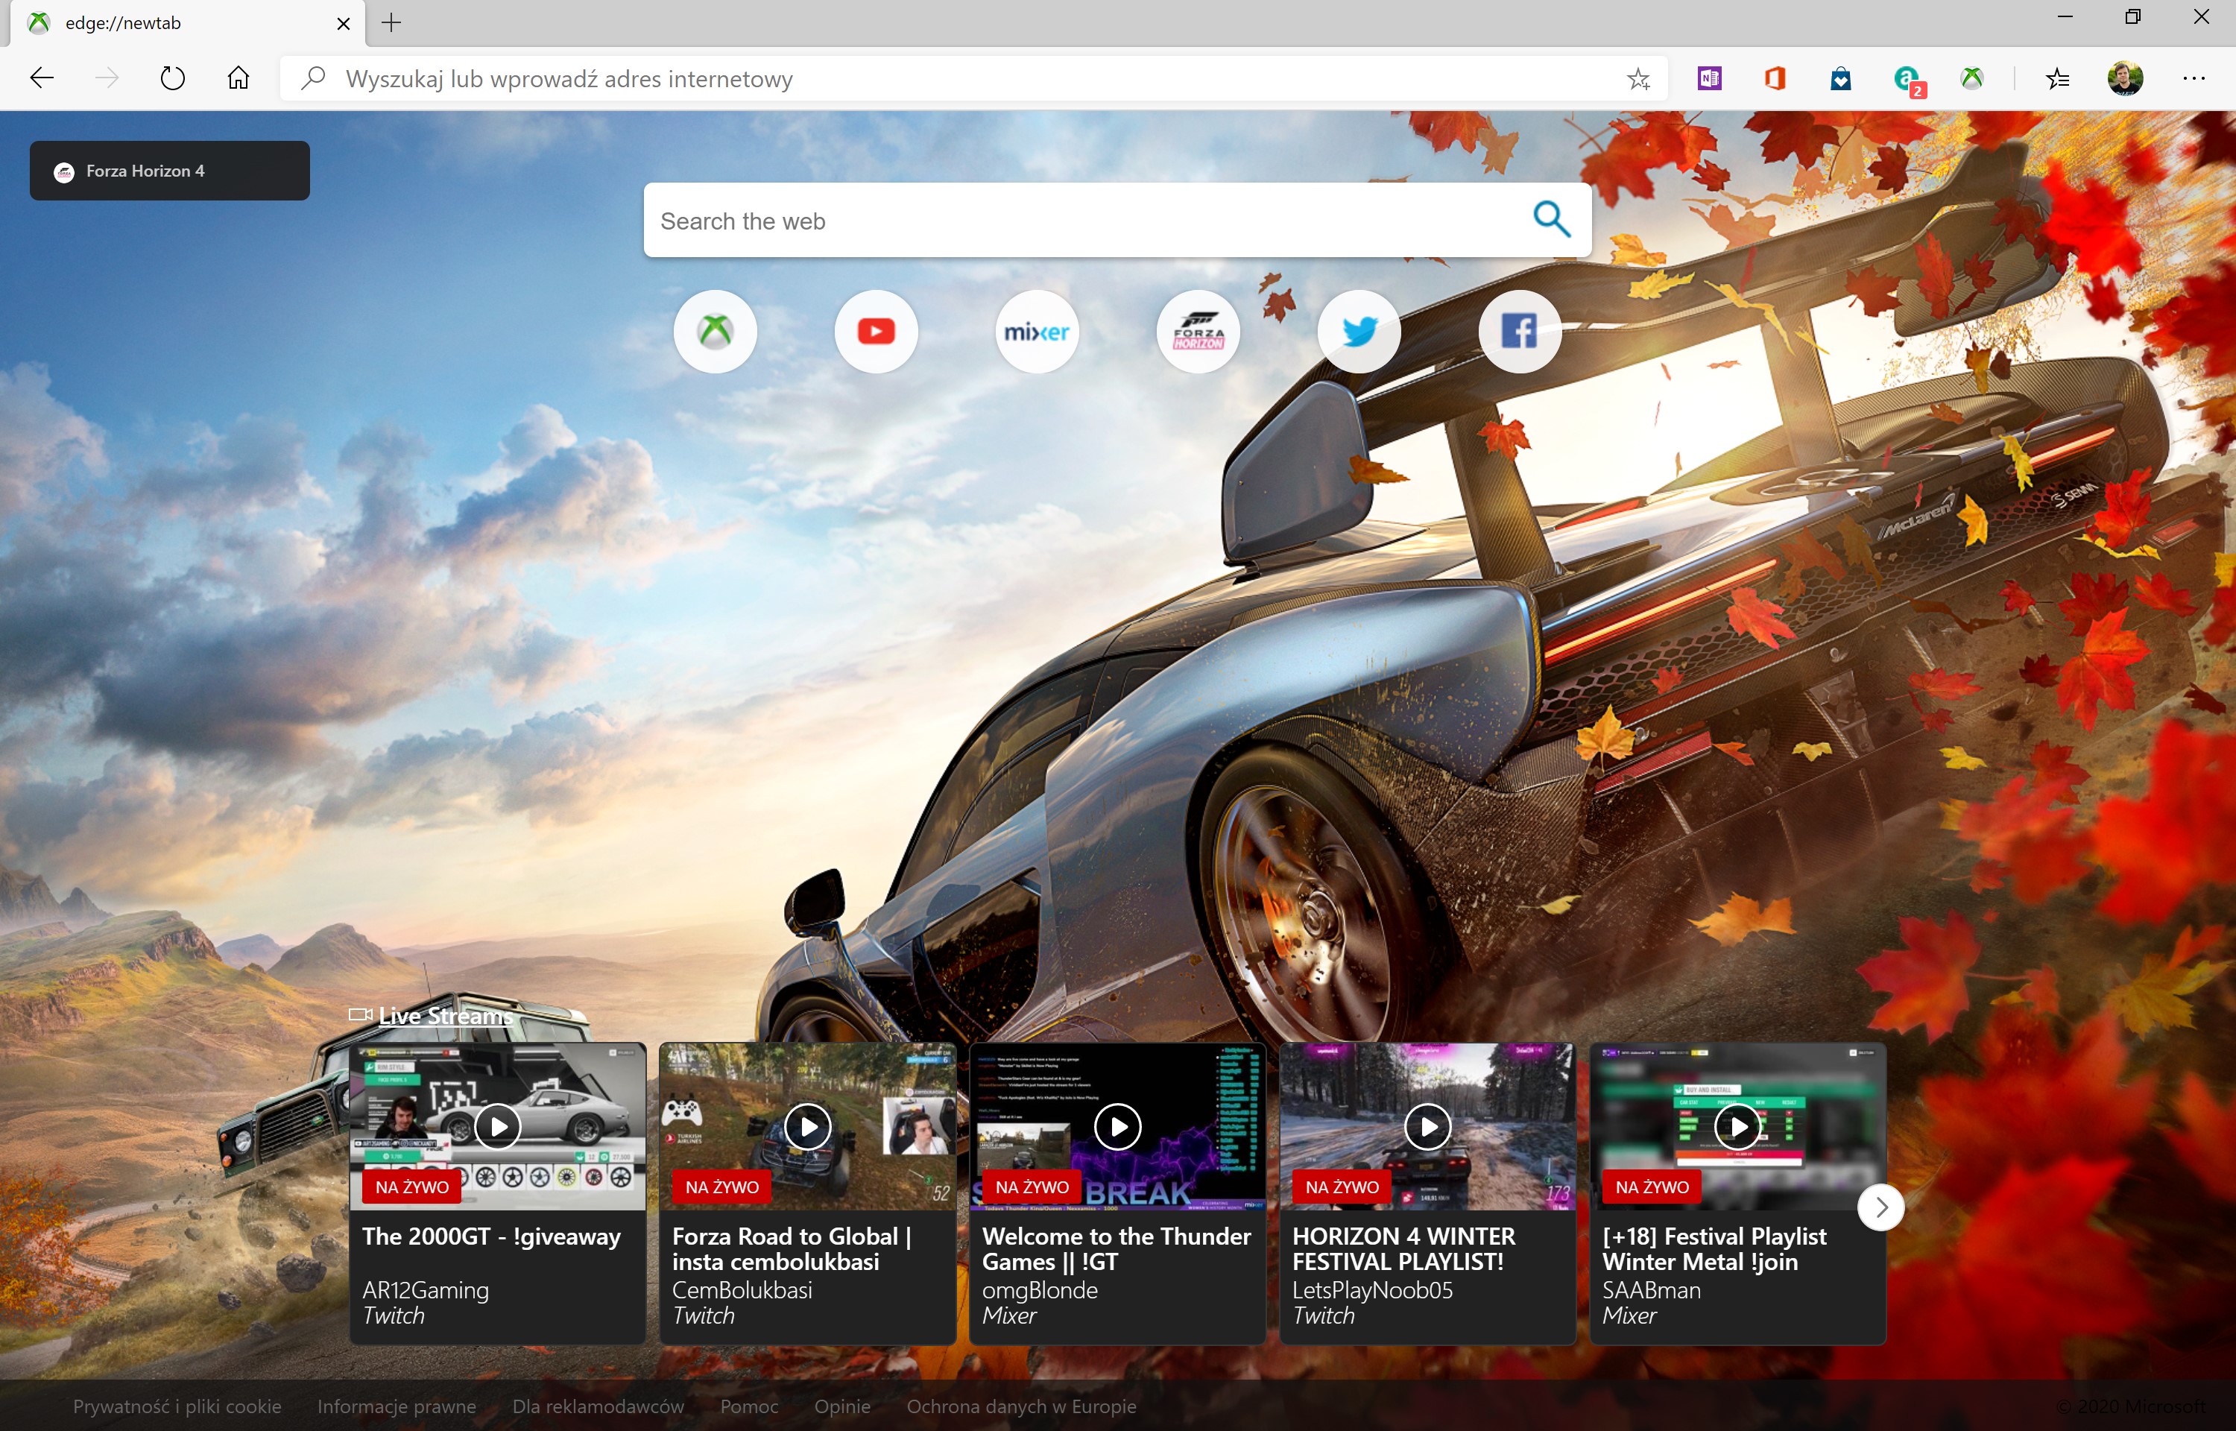Open the Forza Horizon 4 theme button
2236x1431 pixels.
[170, 171]
